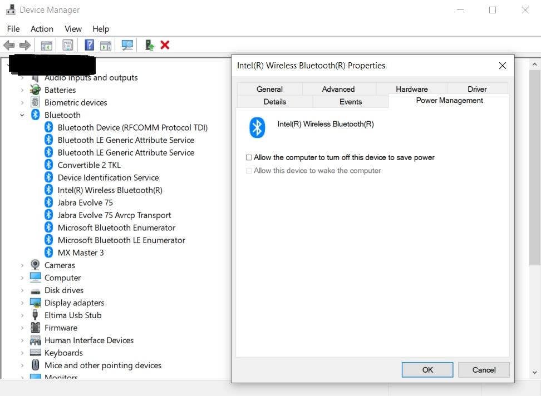
Task: Click OK in the Properties dialog
Action: point(427,370)
